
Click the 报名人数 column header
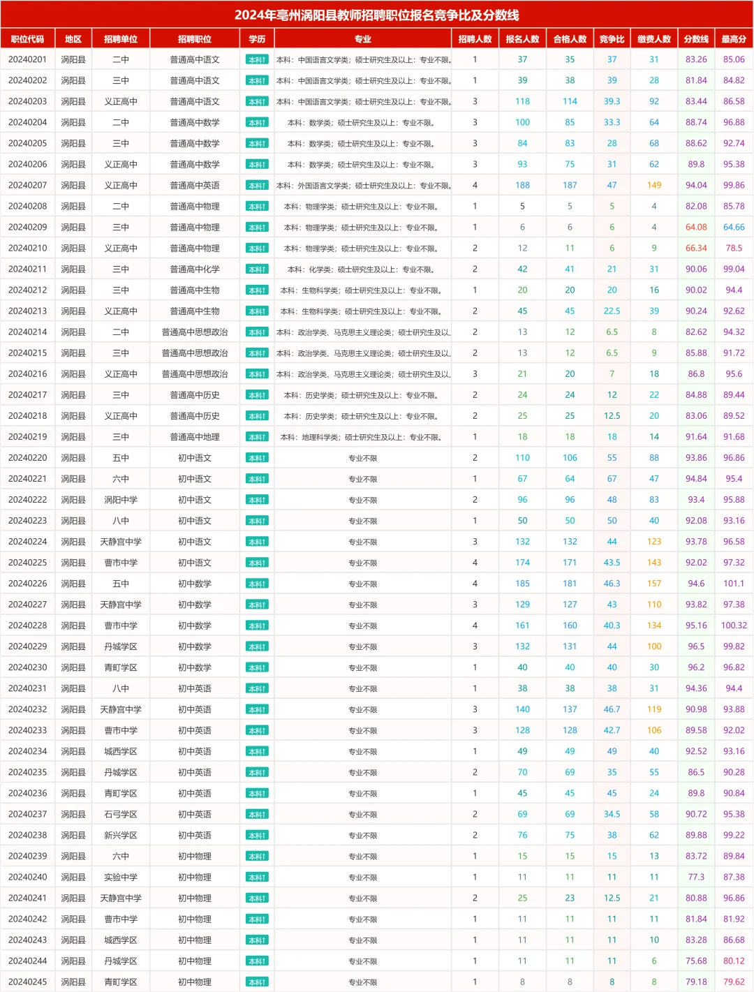(522, 39)
